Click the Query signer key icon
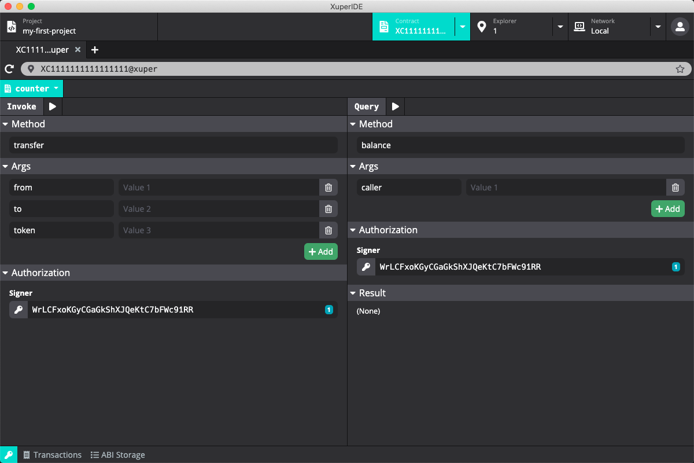 tap(366, 267)
